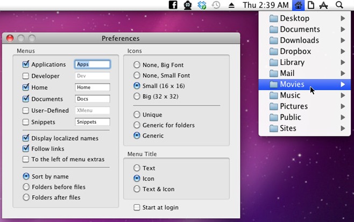Expand the Library submenu arrow
354x222 pixels.
click(x=343, y=62)
